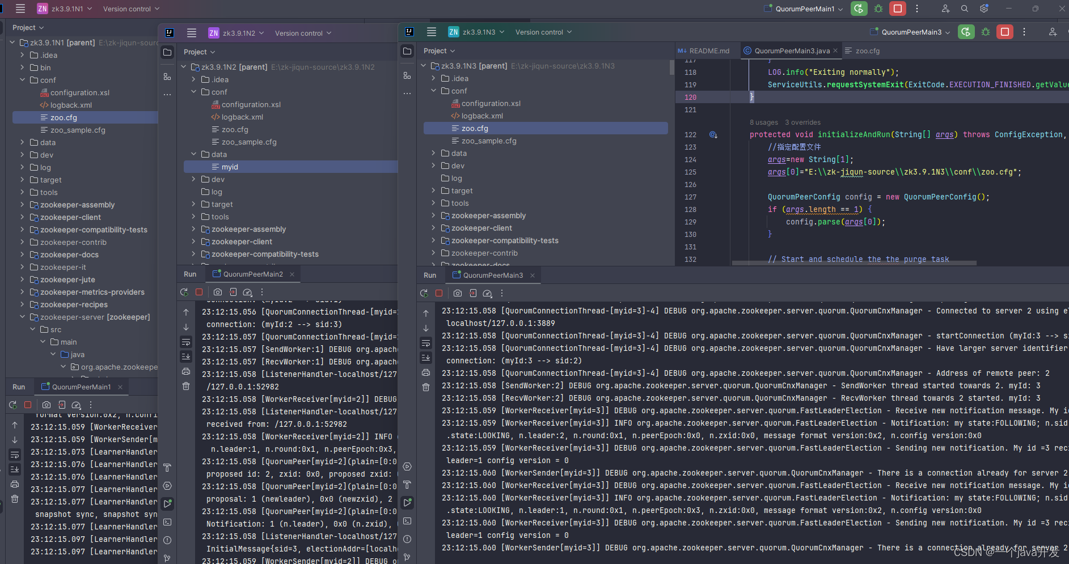Image resolution: width=1069 pixels, height=564 pixels.
Task: Switch to README.md editor tab
Action: 704,50
